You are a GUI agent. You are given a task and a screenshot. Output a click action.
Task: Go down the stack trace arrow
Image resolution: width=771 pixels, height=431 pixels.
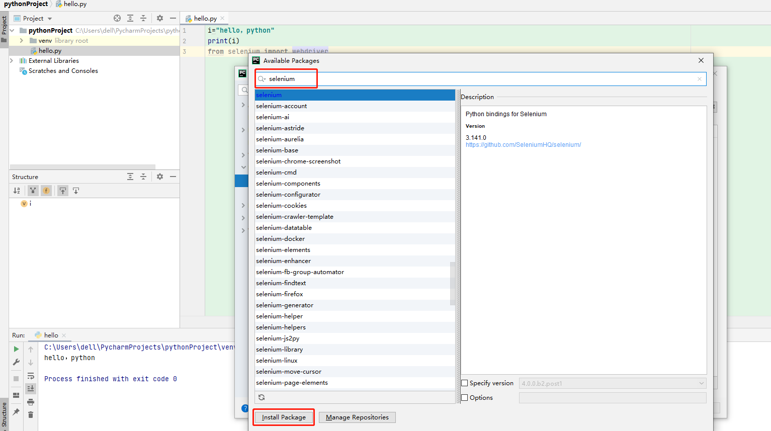coord(31,362)
